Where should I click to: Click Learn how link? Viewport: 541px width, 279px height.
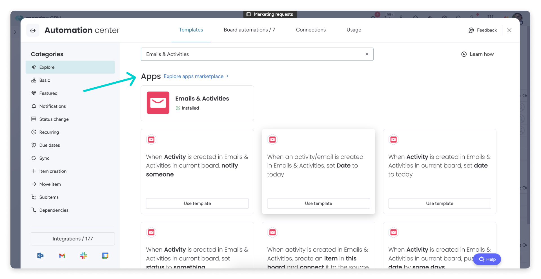pos(477,54)
